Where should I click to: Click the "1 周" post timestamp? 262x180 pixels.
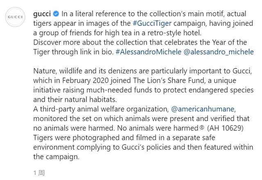(39, 173)
